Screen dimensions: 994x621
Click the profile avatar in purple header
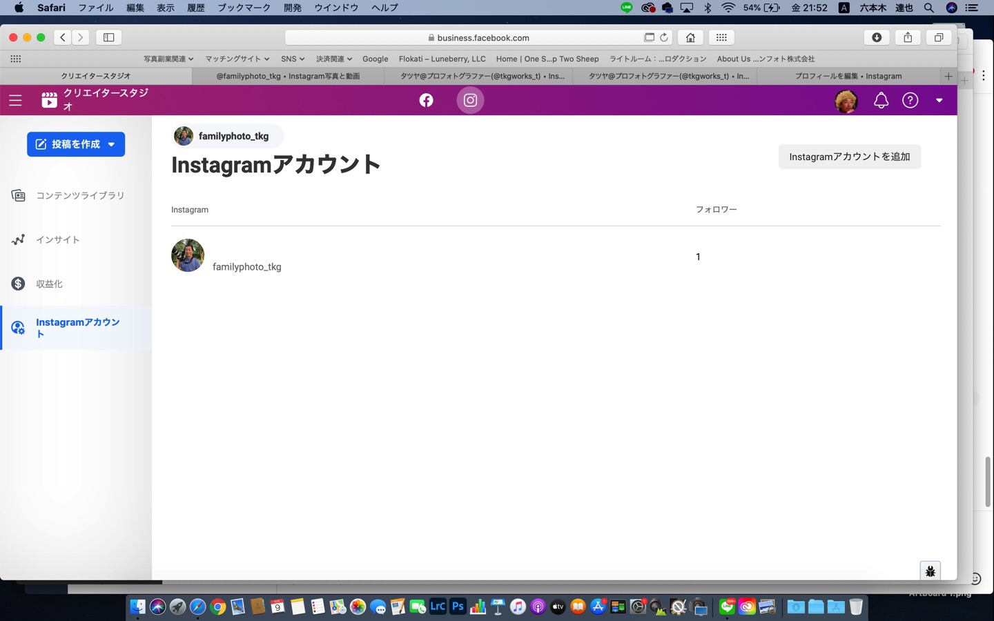pyautogui.click(x=846, y=101)
